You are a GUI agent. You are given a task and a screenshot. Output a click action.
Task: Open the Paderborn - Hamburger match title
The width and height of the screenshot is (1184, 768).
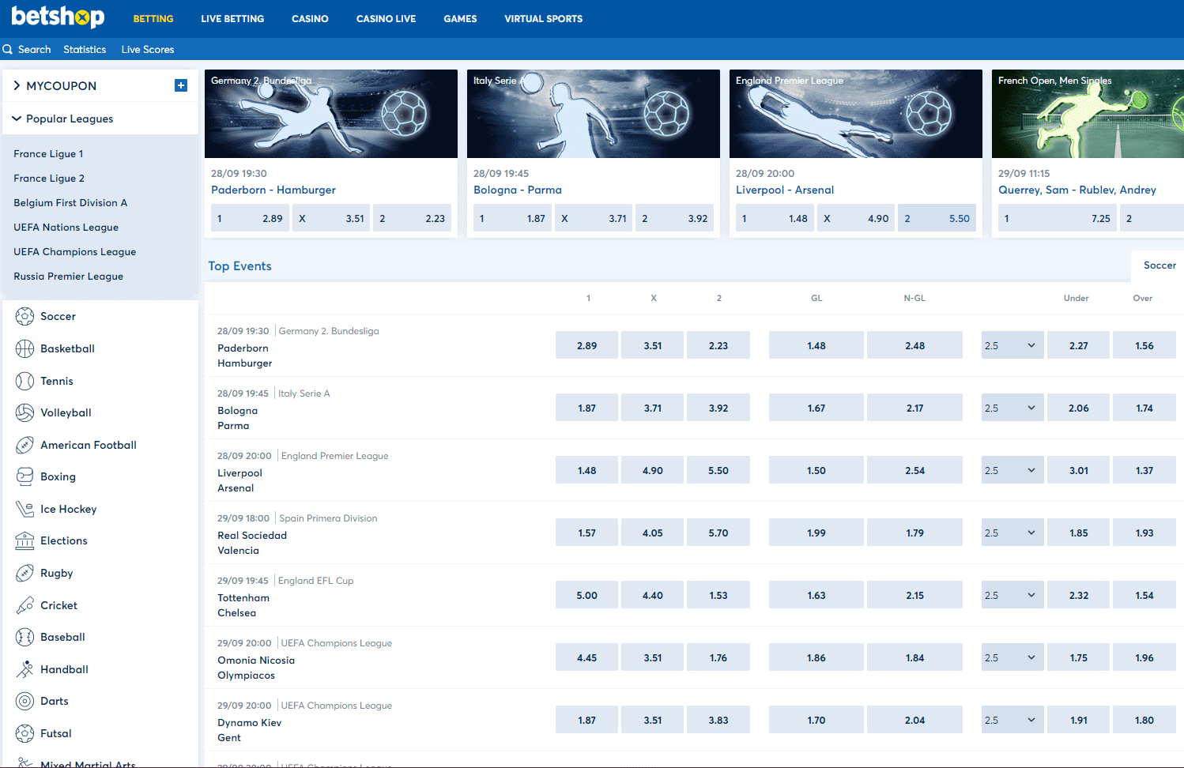pyautogui.click(x=273, y=190)
